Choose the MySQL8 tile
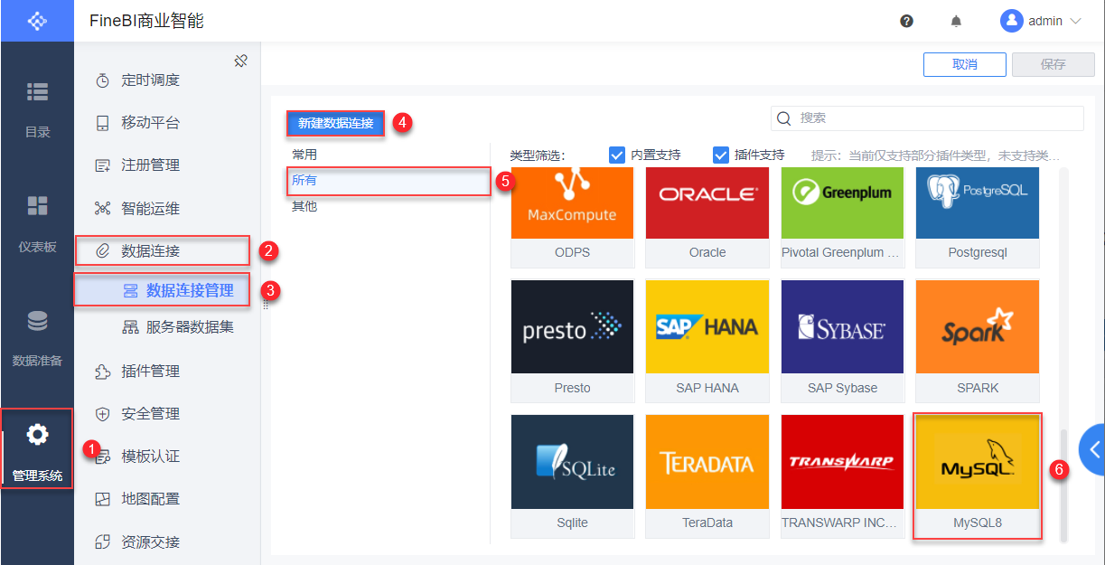The width and height of the screenshot is (1105, 565). tap(978, 476)
